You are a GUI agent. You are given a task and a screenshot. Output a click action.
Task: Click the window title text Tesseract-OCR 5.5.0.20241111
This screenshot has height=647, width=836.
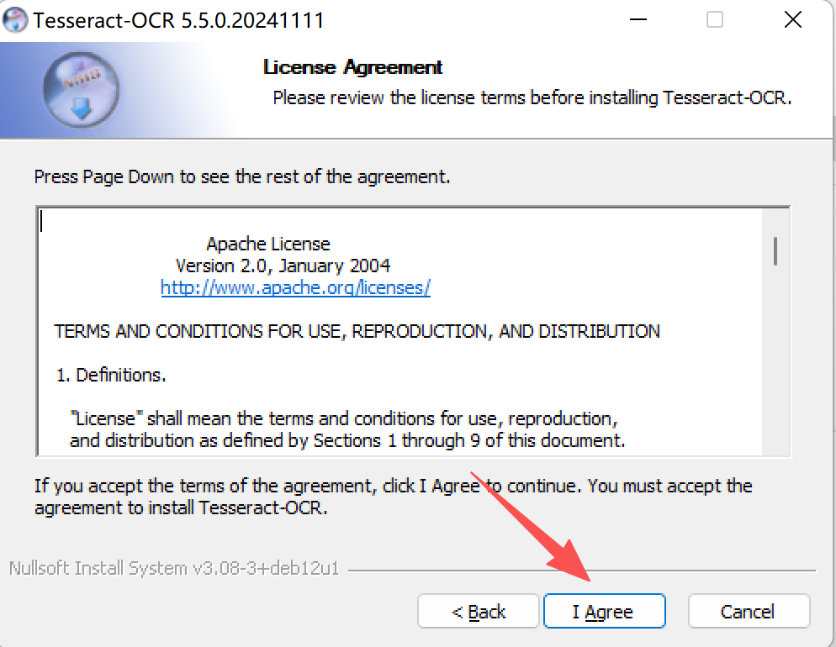(x=178, y=20)
